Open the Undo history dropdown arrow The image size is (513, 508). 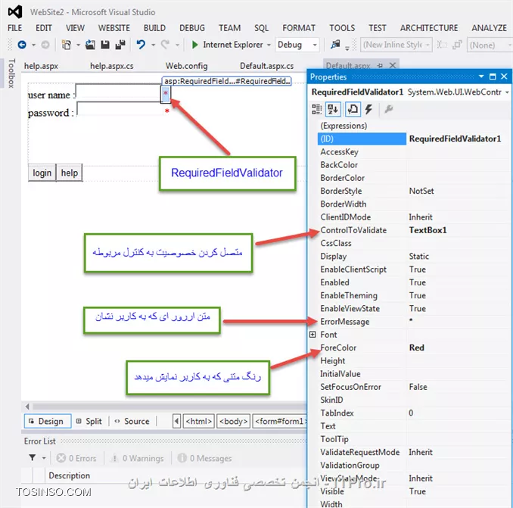tap(153, 45)
